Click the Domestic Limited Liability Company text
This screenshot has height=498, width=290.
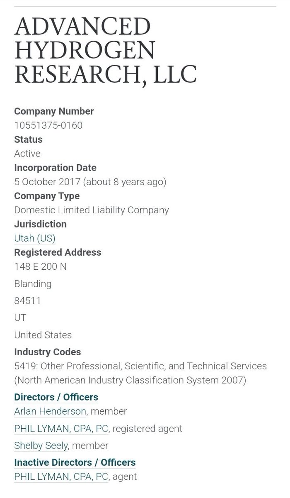coord(92,210)
